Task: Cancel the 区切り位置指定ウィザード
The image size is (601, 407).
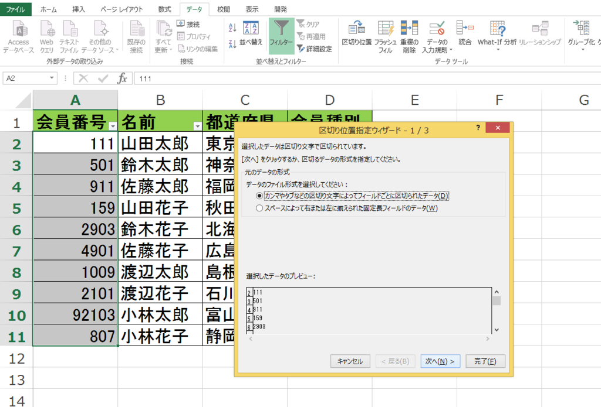Action: coord(350,361)
